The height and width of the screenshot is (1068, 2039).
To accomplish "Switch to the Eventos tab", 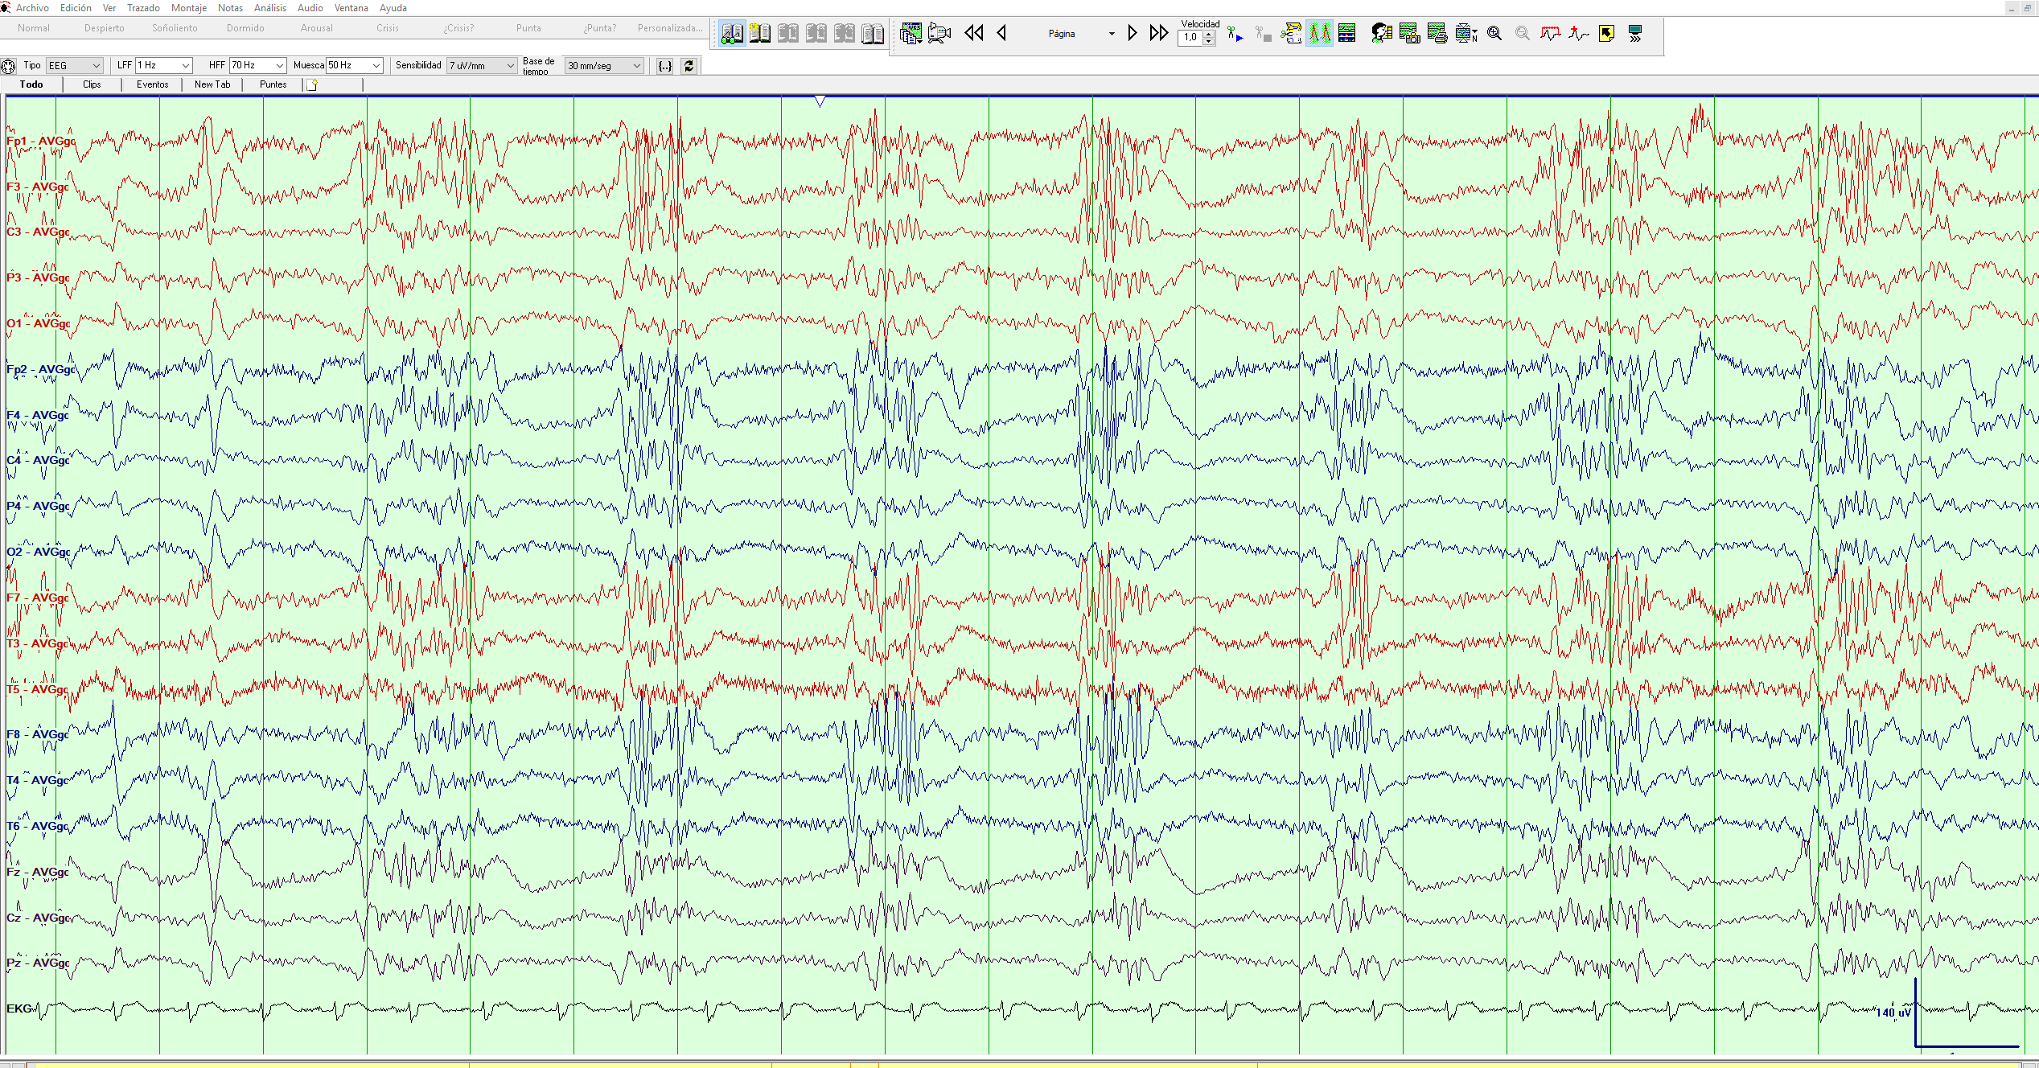I will pos(152,84).
